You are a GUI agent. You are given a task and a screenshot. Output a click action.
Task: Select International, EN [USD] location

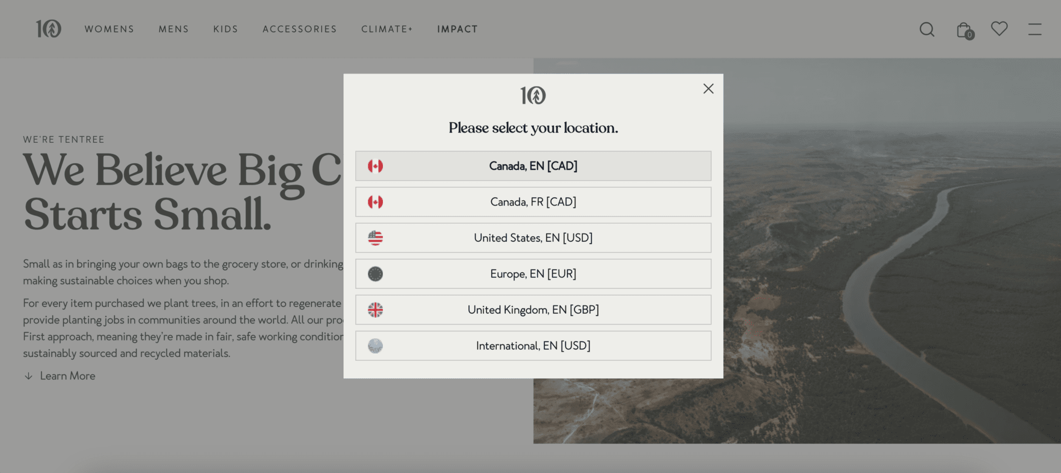point(533,346)
